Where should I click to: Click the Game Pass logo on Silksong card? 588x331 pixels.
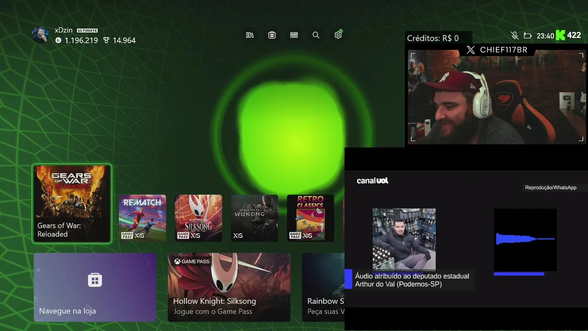(192, 261)
